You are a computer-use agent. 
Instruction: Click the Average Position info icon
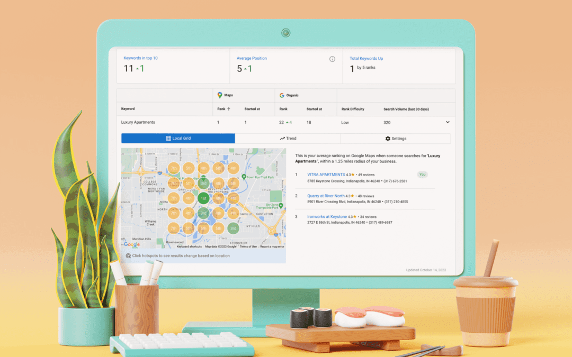[332, 59]
